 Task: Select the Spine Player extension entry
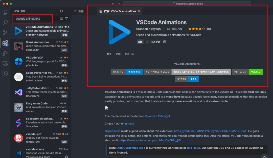(41, 77)
